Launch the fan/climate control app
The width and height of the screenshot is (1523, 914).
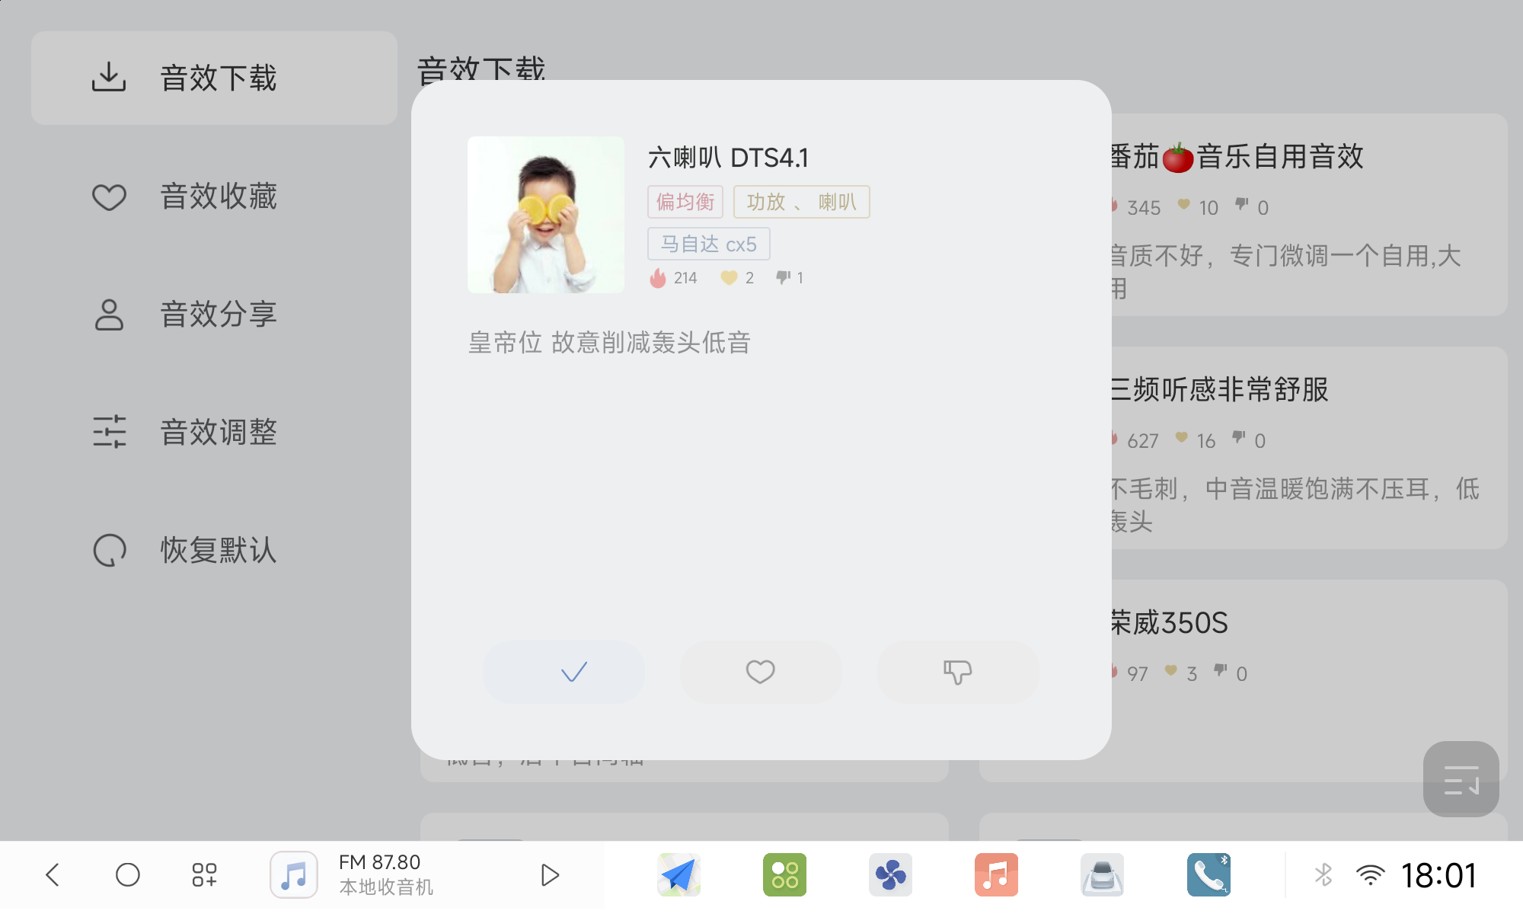(891, 874)
